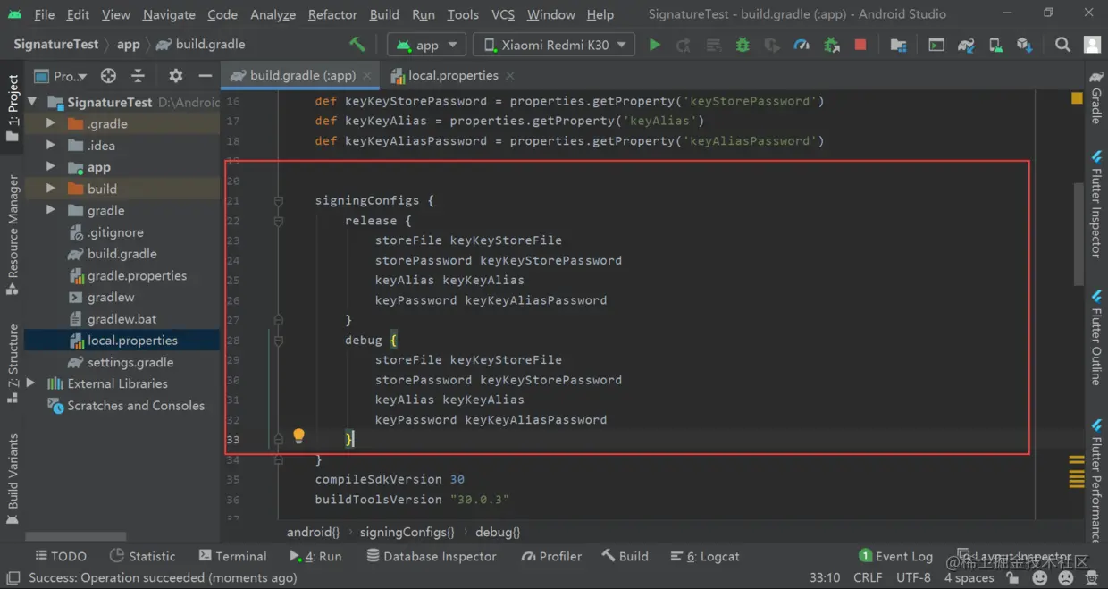1108x589 pixels.
Task: Expand External Libraries node
Action: [31, 383]
